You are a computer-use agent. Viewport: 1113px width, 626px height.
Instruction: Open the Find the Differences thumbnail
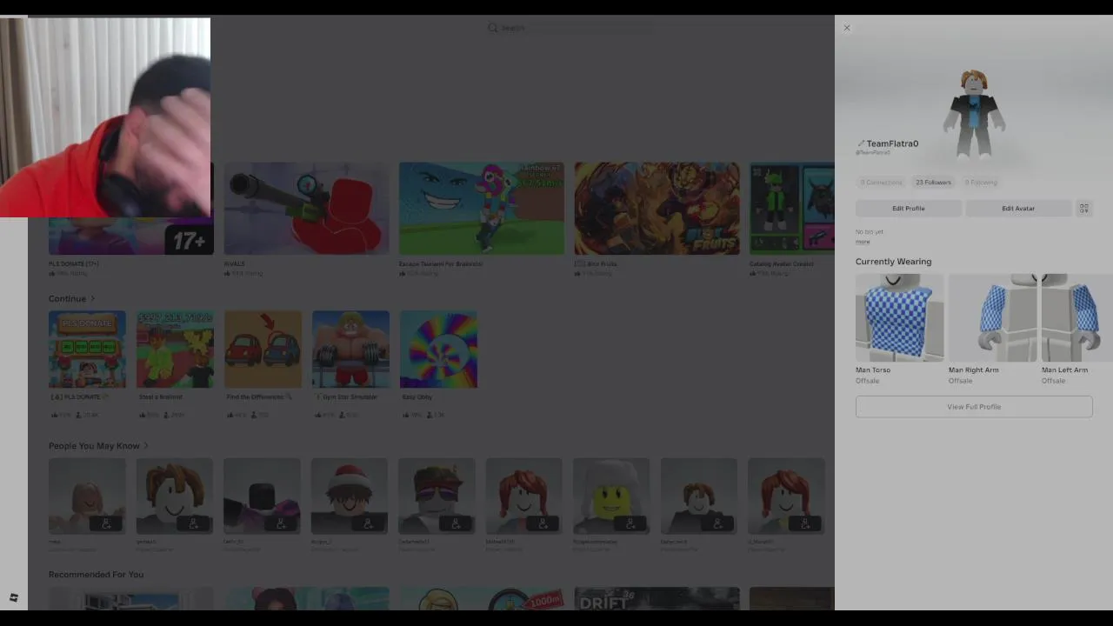263,350
